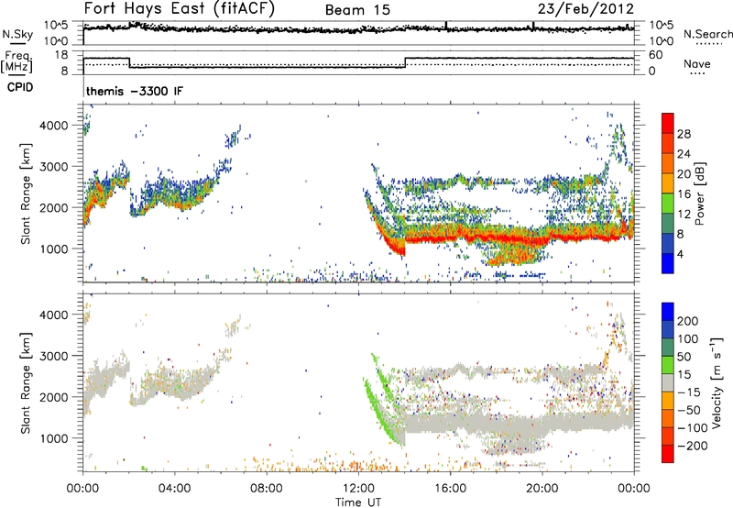Click the "4" label on the Power colorbar

680,254
